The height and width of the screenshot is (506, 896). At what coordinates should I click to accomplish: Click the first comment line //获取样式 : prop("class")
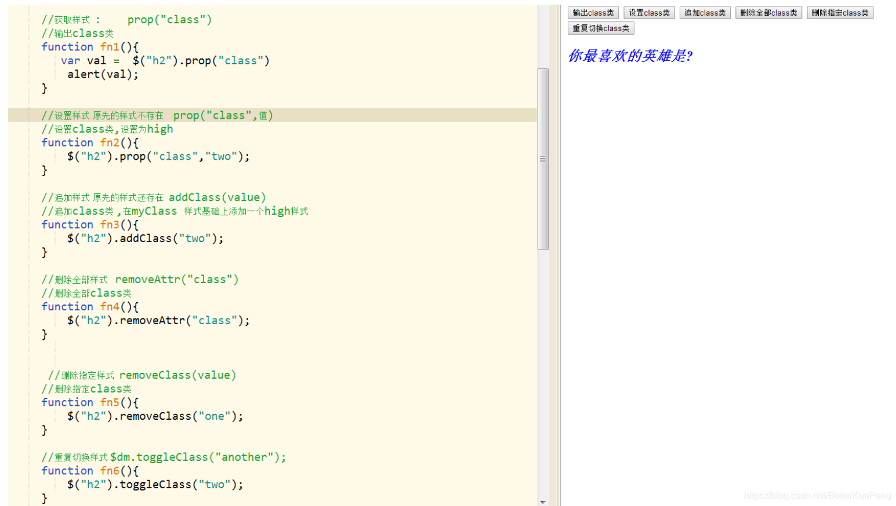[x=126, y=20]
